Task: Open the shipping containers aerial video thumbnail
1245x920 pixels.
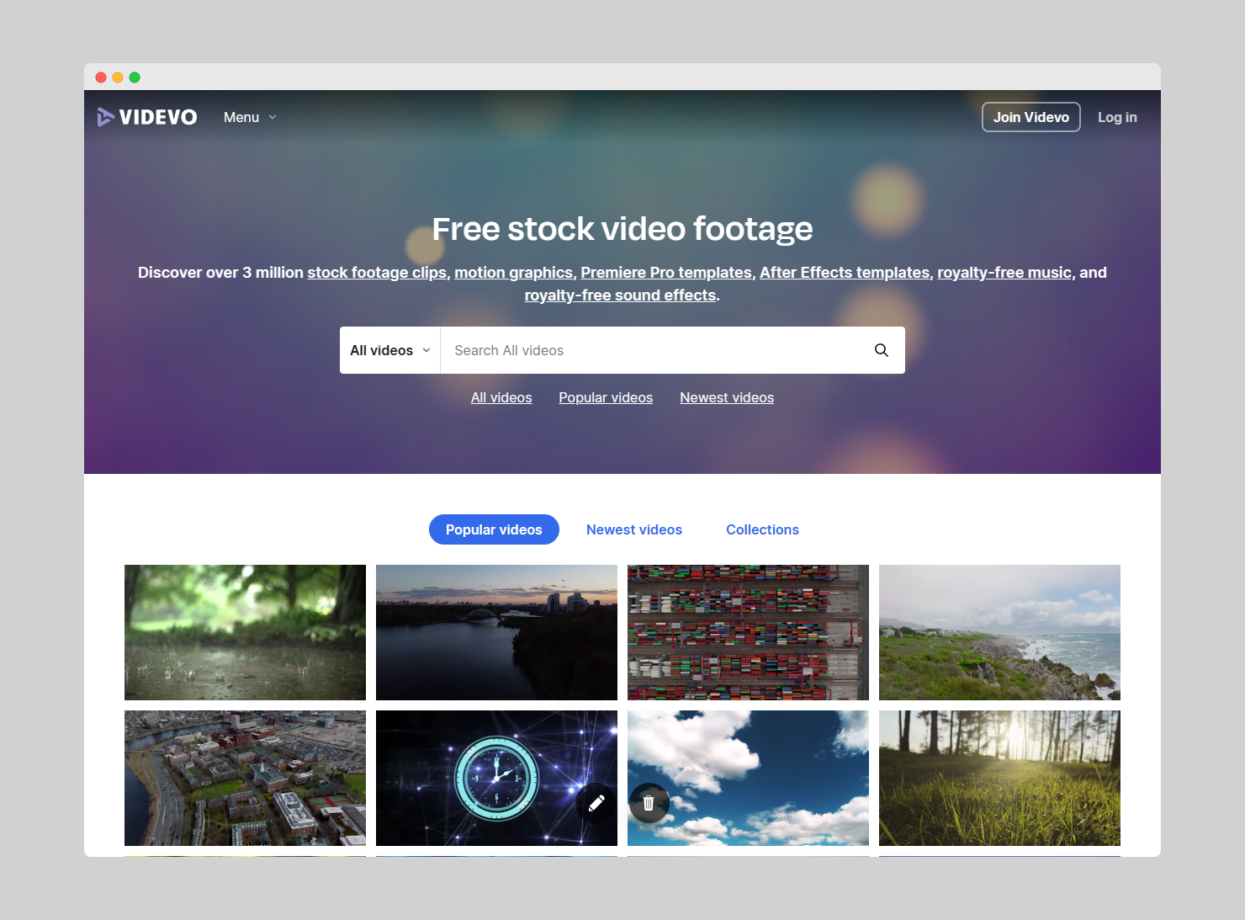Action: (748, 632)
